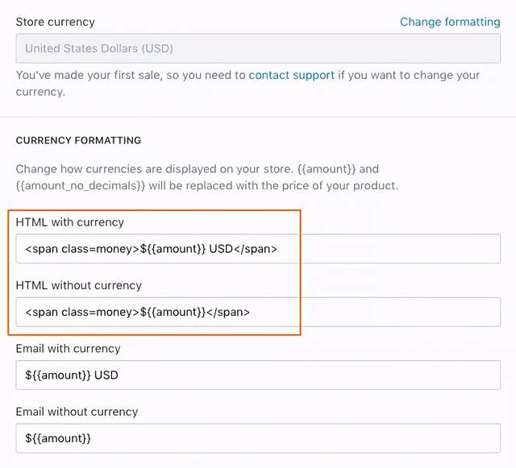516x468 pixels.
Task: Select the Email without currency field
Action: coord(258,438)
